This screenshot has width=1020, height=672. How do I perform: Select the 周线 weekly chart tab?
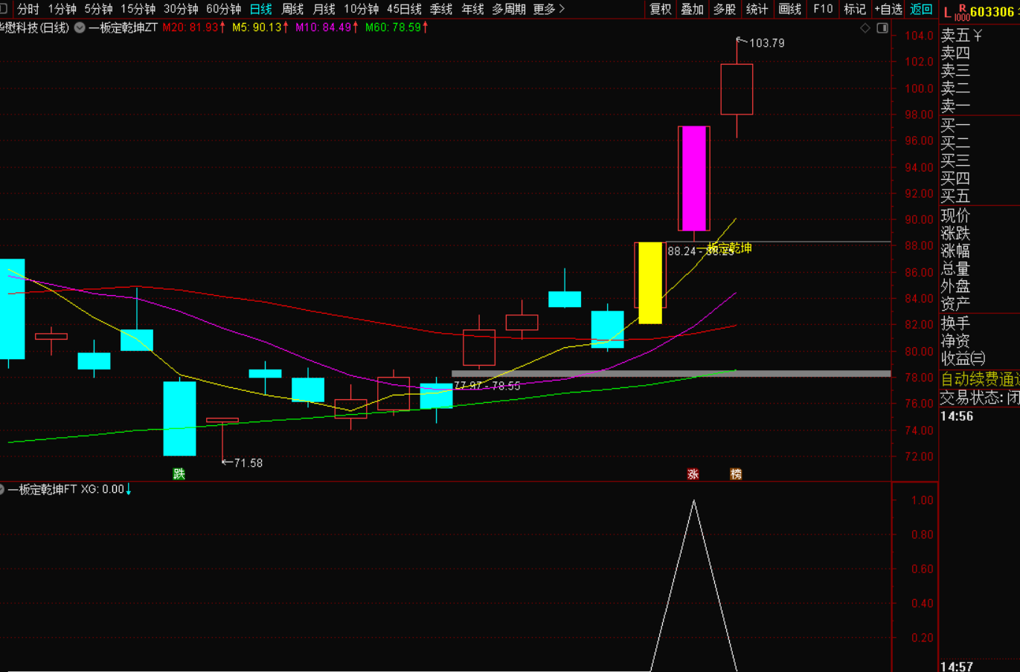click(x=292, y=9)
